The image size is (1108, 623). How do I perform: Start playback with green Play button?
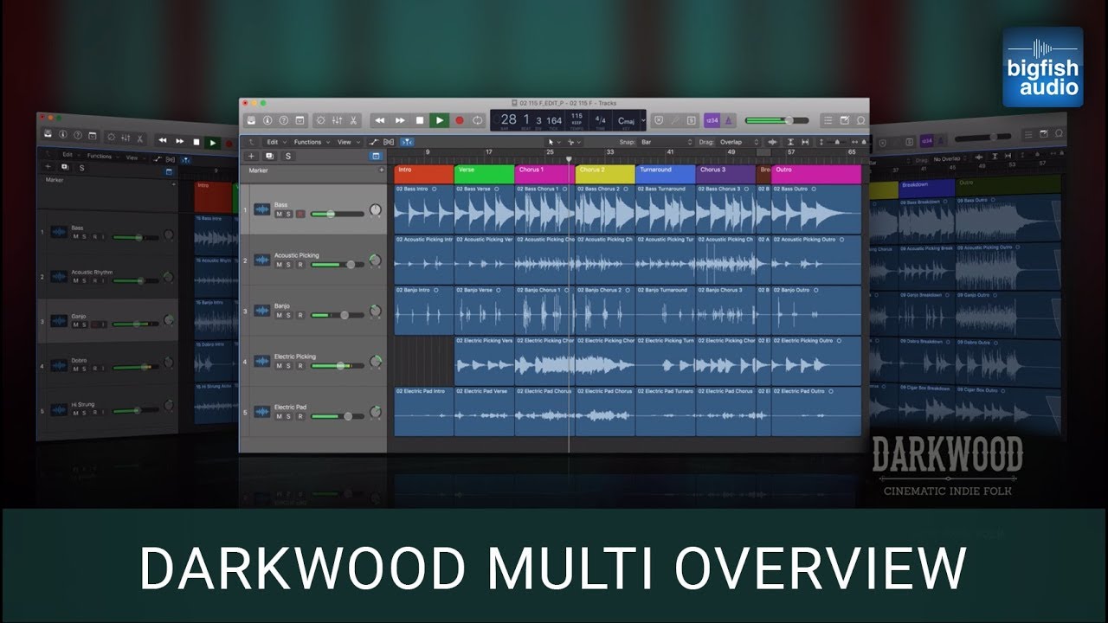[440, 120]
